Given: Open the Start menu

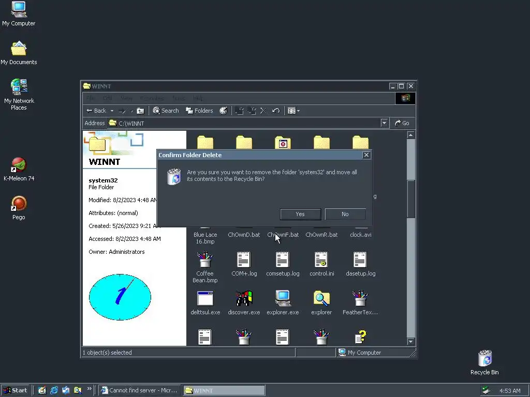Looking at the screenshot, I should click(x=15, y=390).
